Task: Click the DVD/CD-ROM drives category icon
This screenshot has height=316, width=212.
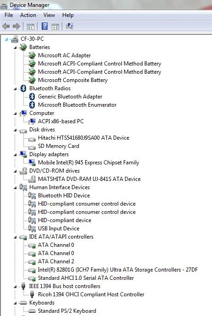Action: click(23, 171)
